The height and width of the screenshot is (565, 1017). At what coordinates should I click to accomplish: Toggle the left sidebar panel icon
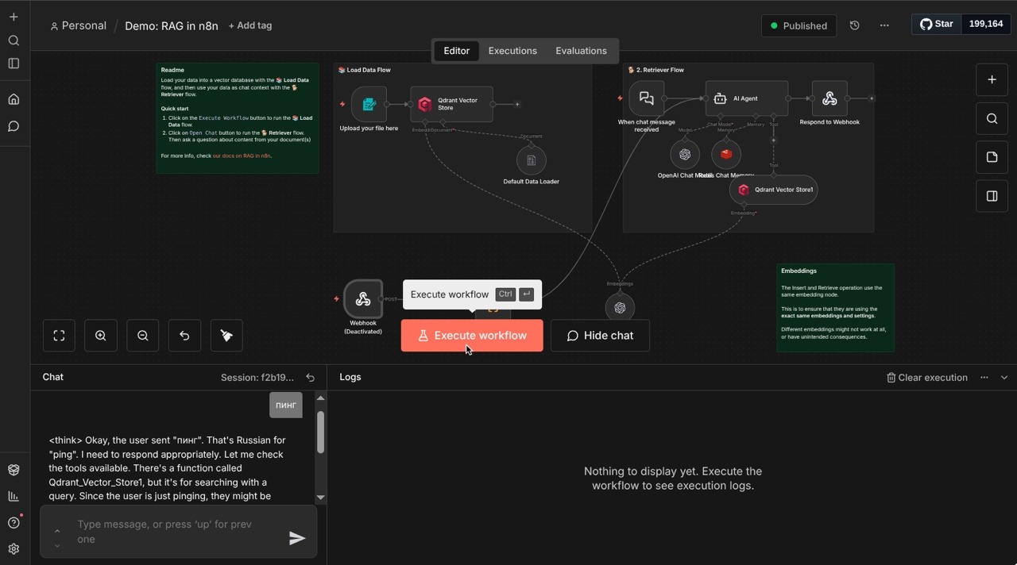point(14,63)
